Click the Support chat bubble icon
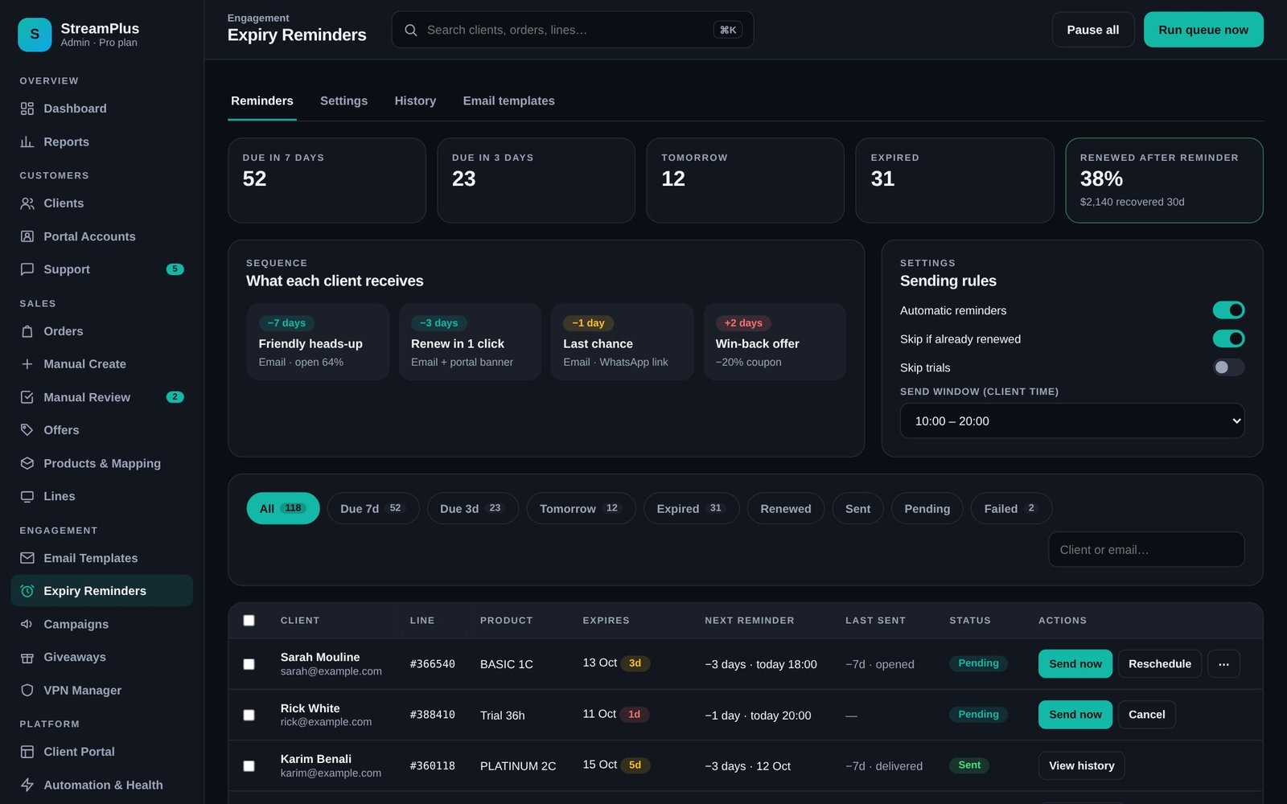Viewport: 1287px width, 804px height. 27,269
